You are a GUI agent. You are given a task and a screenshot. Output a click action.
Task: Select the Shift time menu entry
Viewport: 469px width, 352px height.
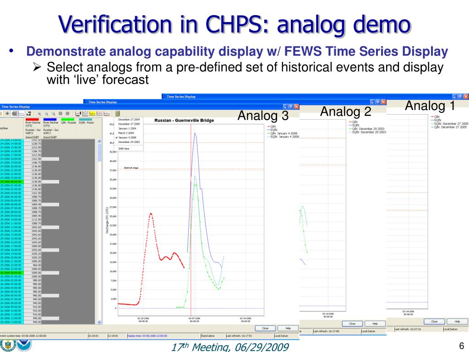(129, 149)
